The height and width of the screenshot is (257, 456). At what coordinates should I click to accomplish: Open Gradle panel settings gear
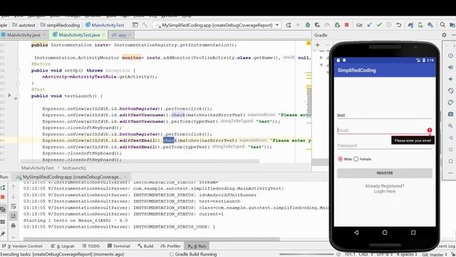click(x=444, y=35)
